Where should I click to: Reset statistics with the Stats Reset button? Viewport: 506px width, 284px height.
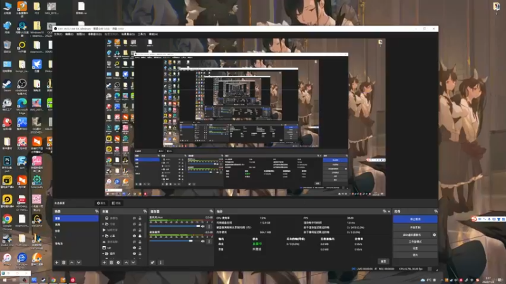383,261
